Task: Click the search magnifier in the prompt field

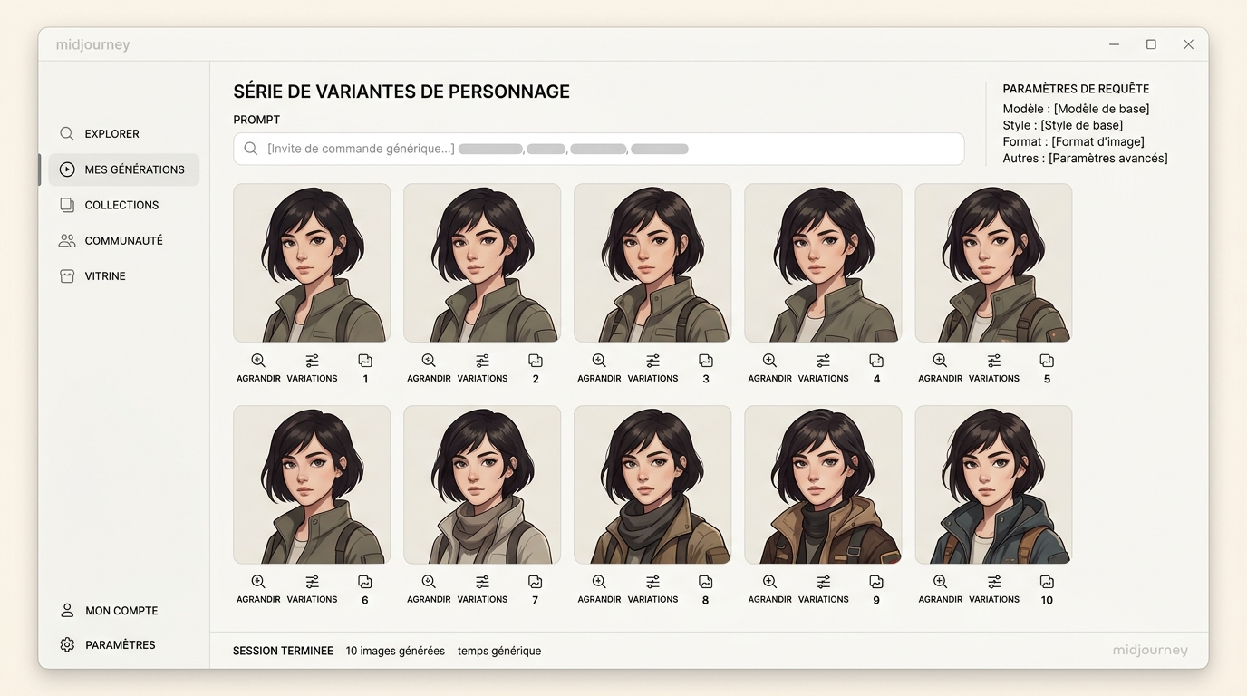Action: pos(251,149)
